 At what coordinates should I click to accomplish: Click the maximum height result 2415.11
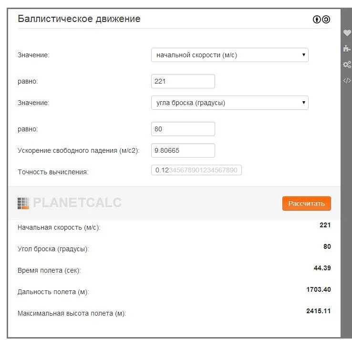[x=318, y=311]
